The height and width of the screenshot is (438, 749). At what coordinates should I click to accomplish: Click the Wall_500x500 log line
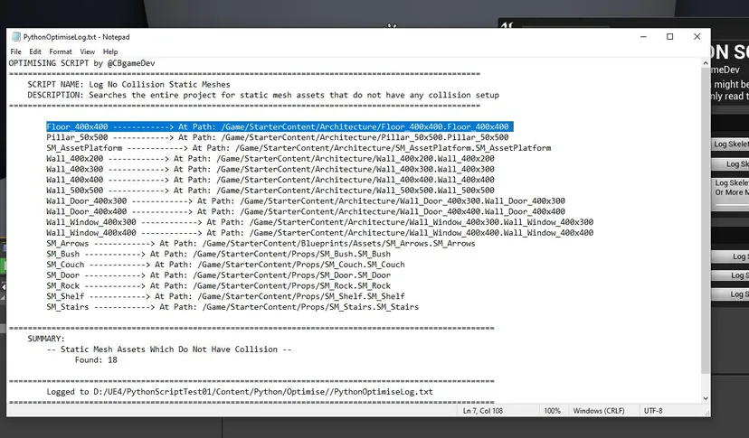(270, 191)
